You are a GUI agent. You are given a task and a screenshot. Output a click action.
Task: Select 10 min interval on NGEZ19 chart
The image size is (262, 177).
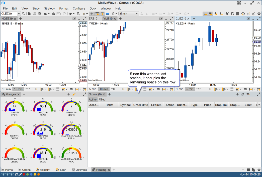click(7, 89)
